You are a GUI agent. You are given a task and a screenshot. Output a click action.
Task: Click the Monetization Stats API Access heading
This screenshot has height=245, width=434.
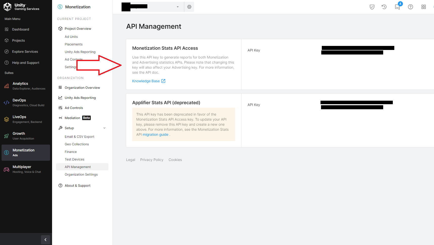(165, 48)
